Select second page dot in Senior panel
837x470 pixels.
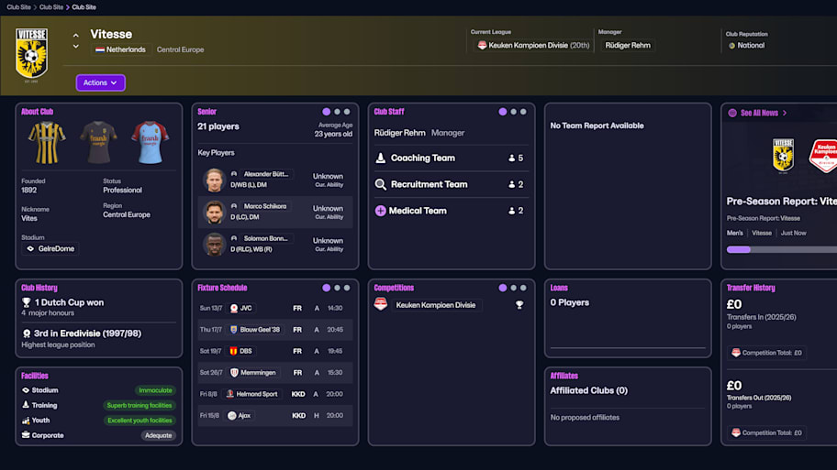[x=337, y=112]
